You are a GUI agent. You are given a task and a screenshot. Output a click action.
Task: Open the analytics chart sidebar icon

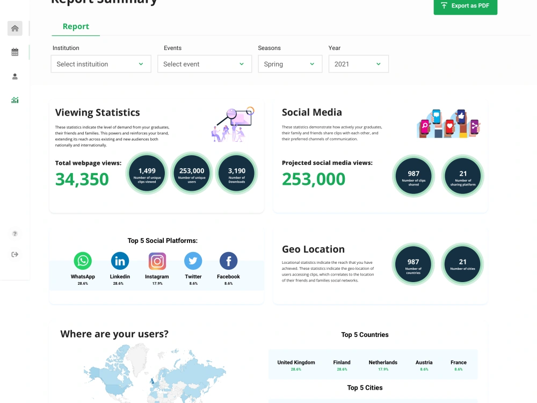click(x=14, y=100)
